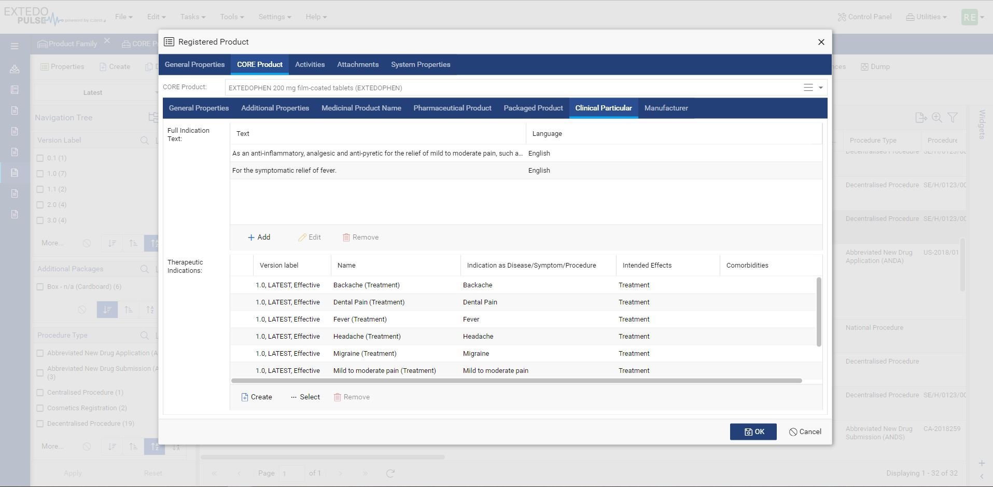Click the Control Panel tools icon
The image size is (993, 487).
pyautogui.click(x=842, y=17)
